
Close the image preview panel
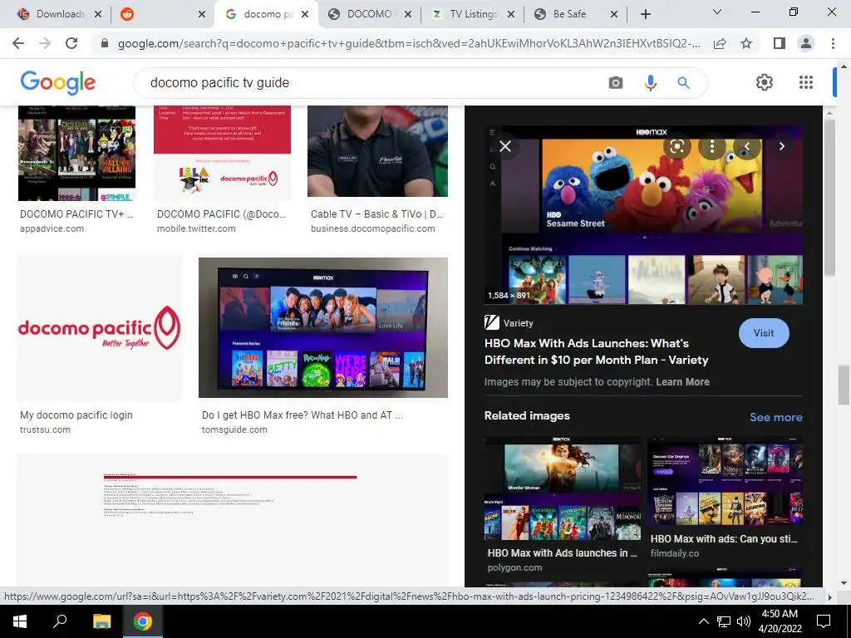tap(505, 146)
